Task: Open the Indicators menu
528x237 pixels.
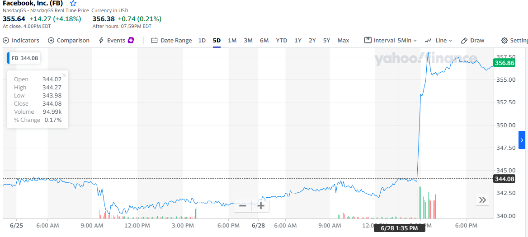Action: click(21, 40)
